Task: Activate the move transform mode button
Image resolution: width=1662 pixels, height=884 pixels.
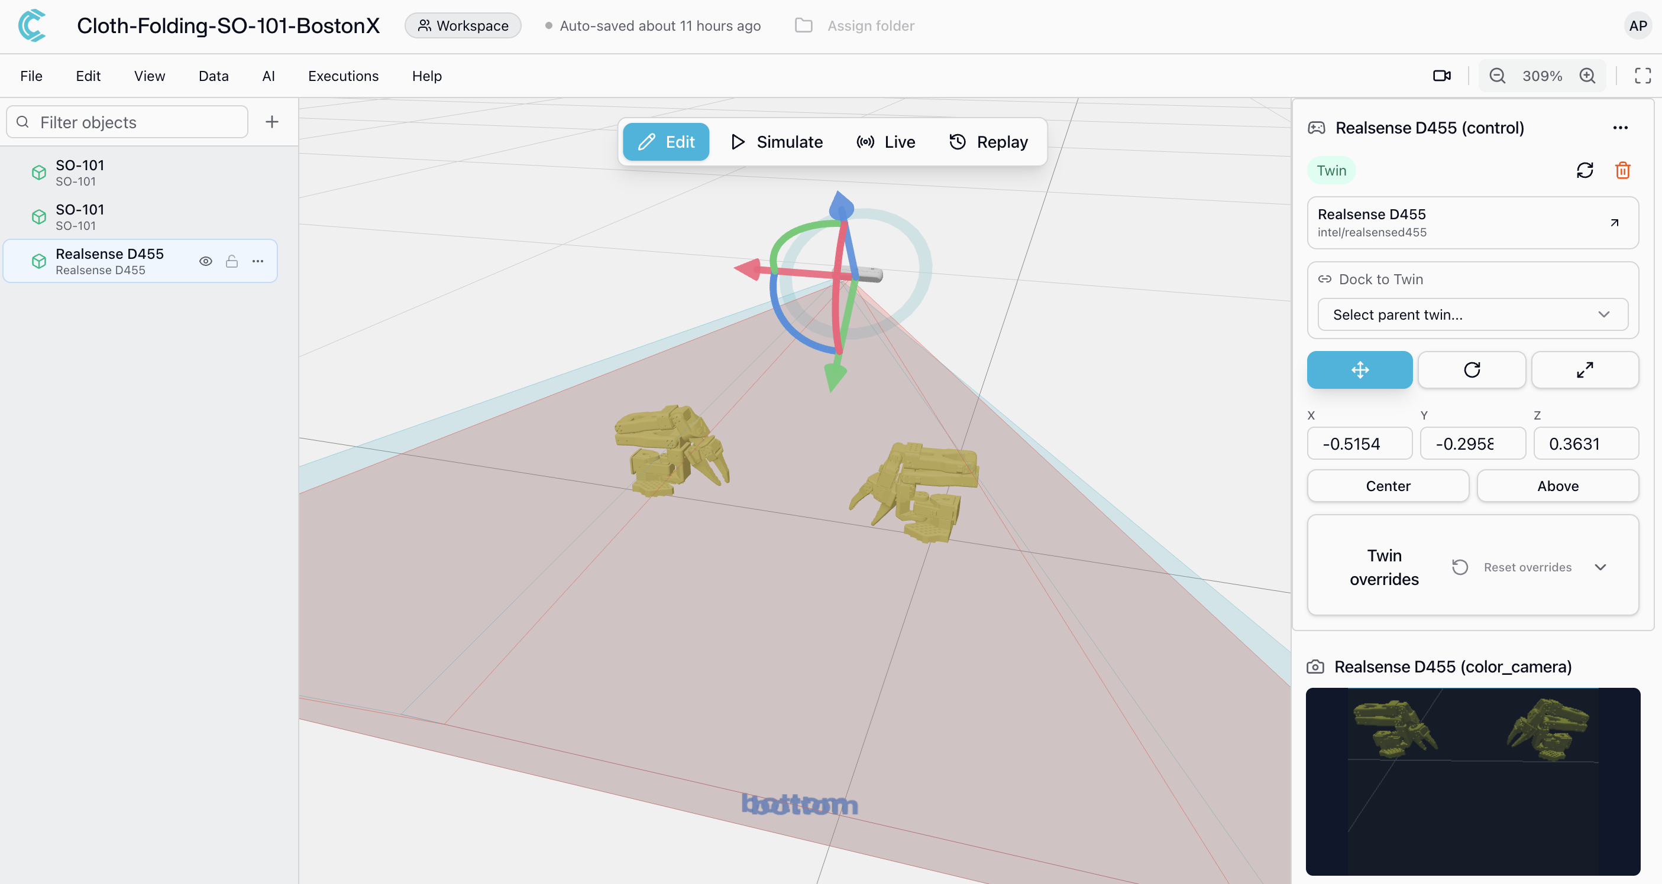Action: 1359,370
